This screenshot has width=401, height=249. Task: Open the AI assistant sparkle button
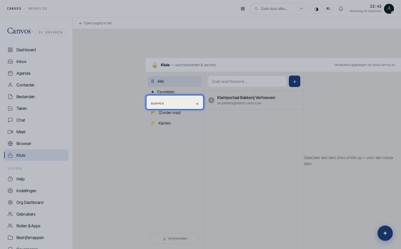coord(385,233)
